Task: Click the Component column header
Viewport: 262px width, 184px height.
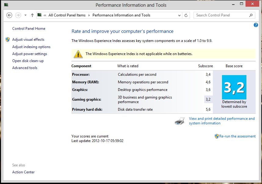Action: pyautogui.click(x=81, y=66)
